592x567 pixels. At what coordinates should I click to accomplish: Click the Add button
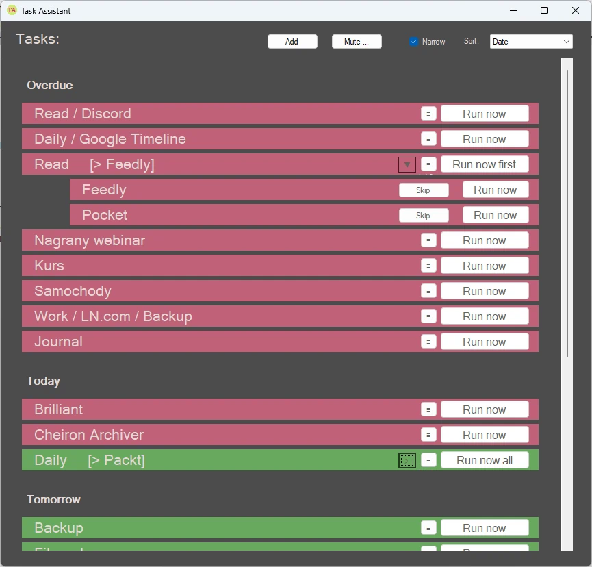point(292,42)
